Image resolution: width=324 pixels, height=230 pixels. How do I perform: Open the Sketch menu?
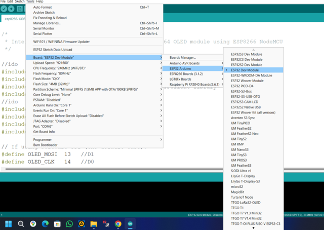(x=20, y=2)
